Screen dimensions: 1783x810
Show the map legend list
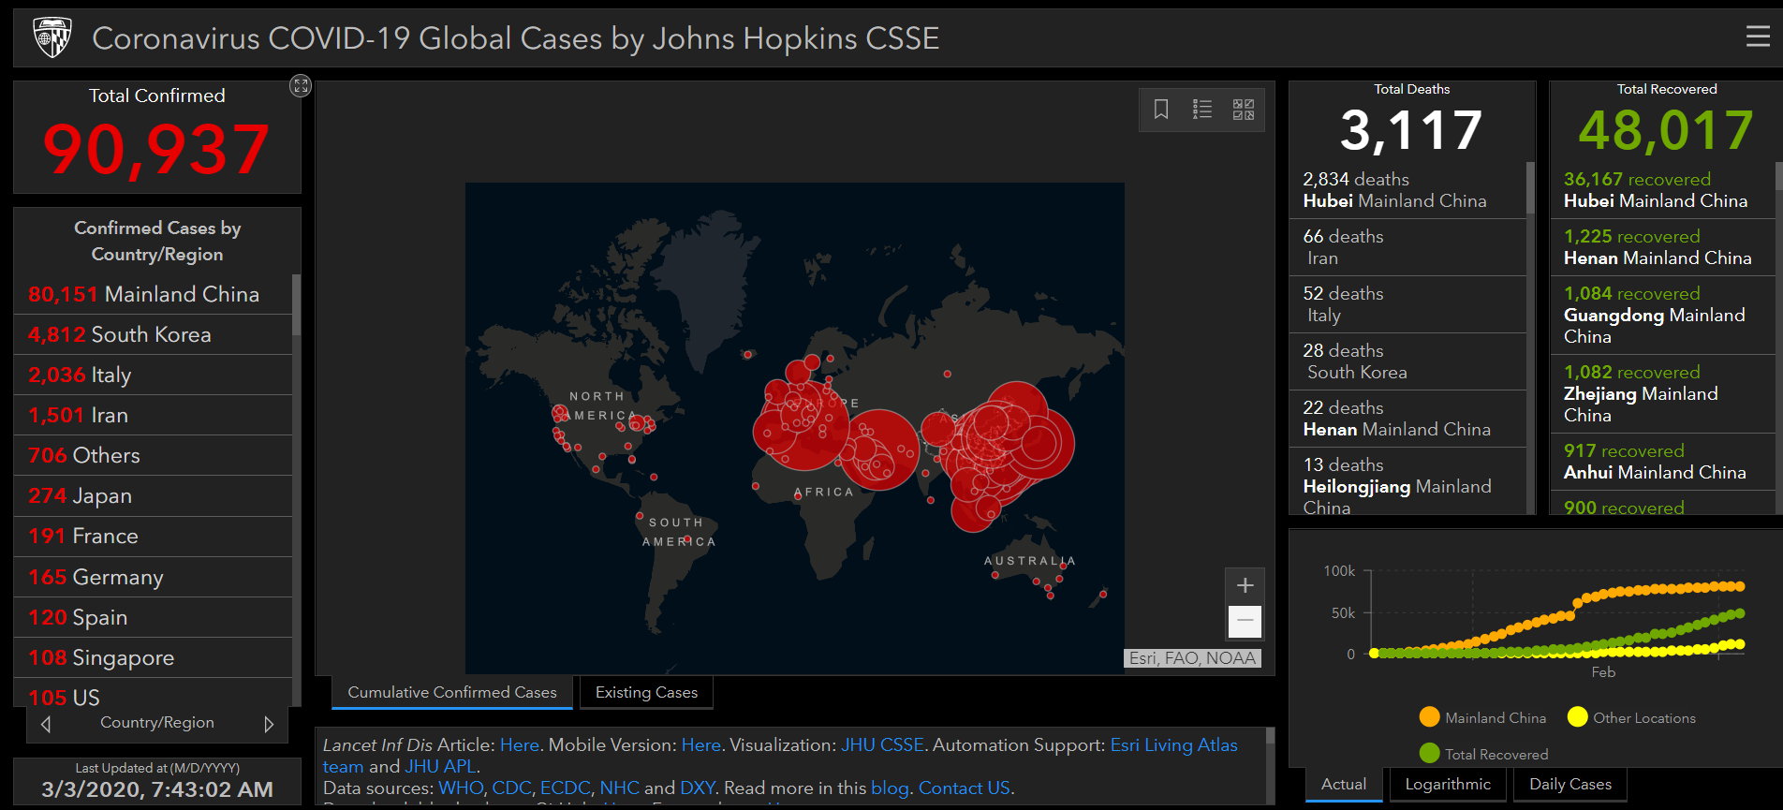(x=1202, y=110)
